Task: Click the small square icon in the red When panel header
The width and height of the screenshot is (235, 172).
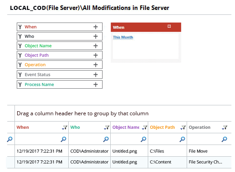Action: 169,26
